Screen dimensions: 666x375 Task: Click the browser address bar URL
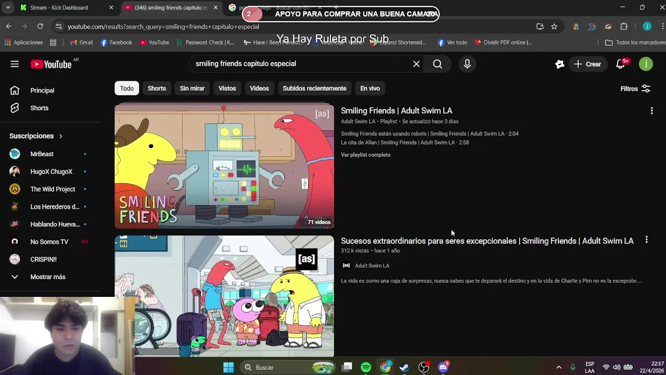pos(163,27)
